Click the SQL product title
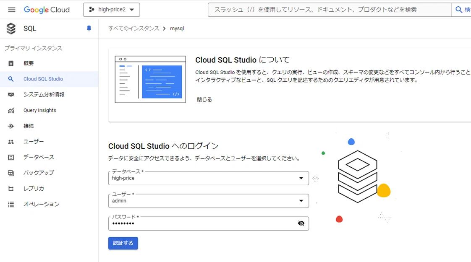The image size is (471, 262). click(x=30, y=29)
